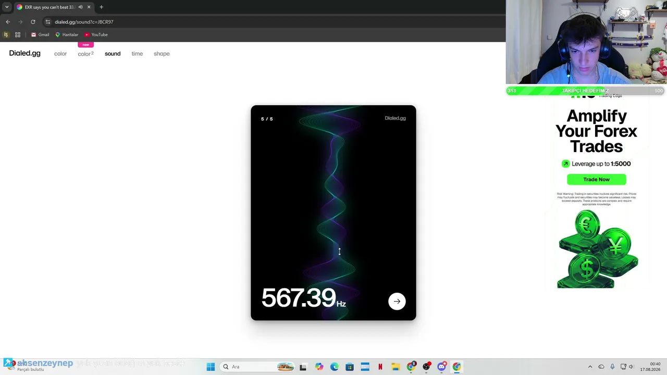Screen dimensions: 667x375
Task: Select the sound game tab
Action: coord(113,54)
